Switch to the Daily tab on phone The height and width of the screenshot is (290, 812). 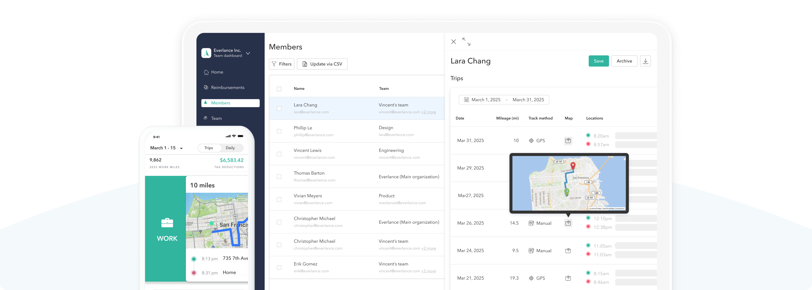coord(230,148)
